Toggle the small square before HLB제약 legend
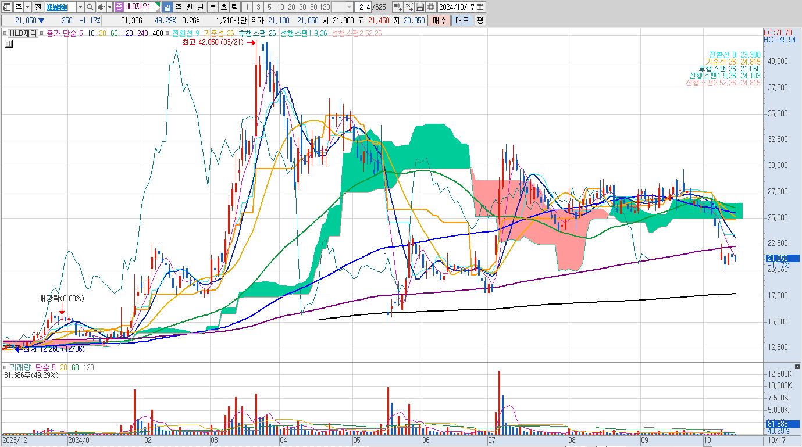This screenshot has height=447, width=802. pos(5,33)
